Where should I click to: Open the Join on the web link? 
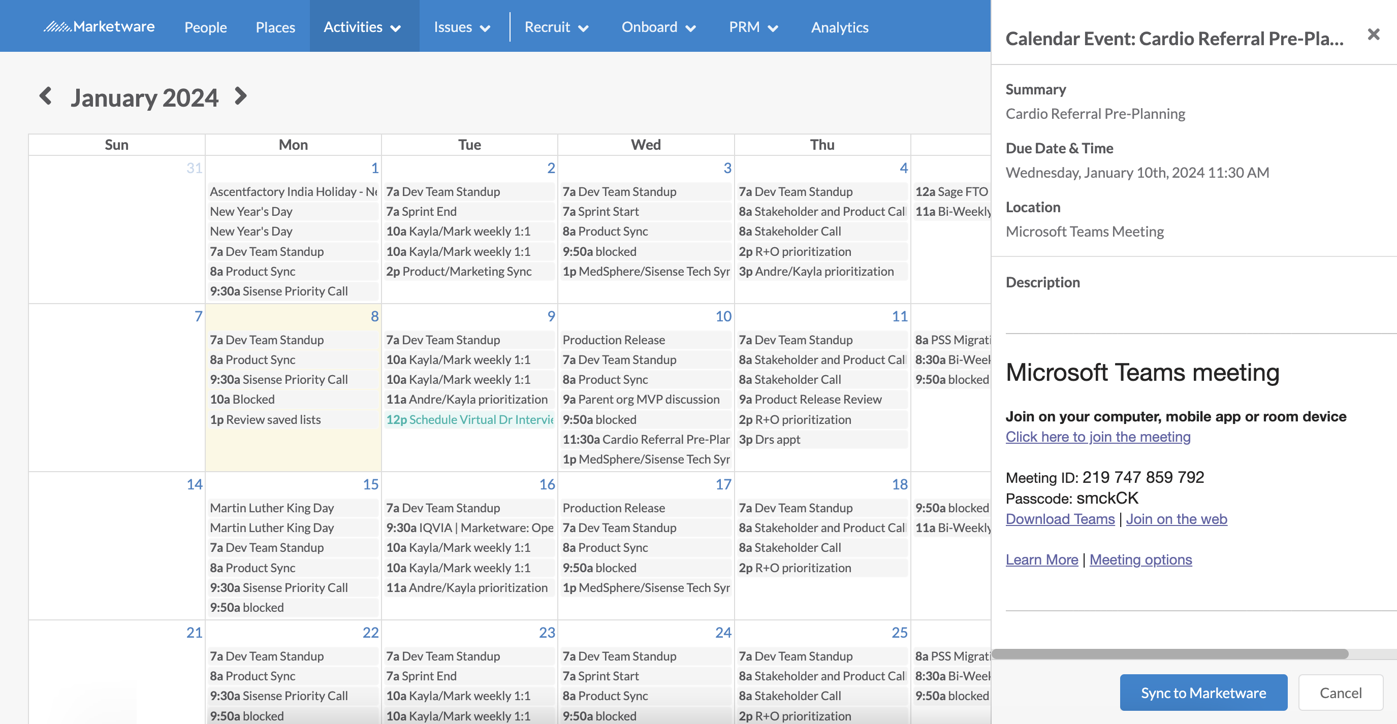(x=1177, y=519)
